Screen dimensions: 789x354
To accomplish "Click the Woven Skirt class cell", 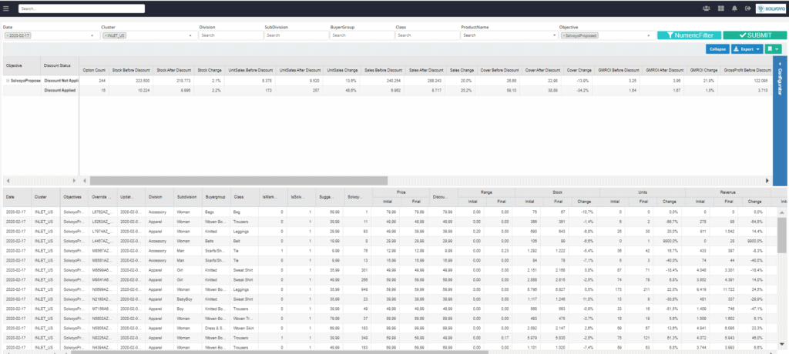I will point(244,327).
